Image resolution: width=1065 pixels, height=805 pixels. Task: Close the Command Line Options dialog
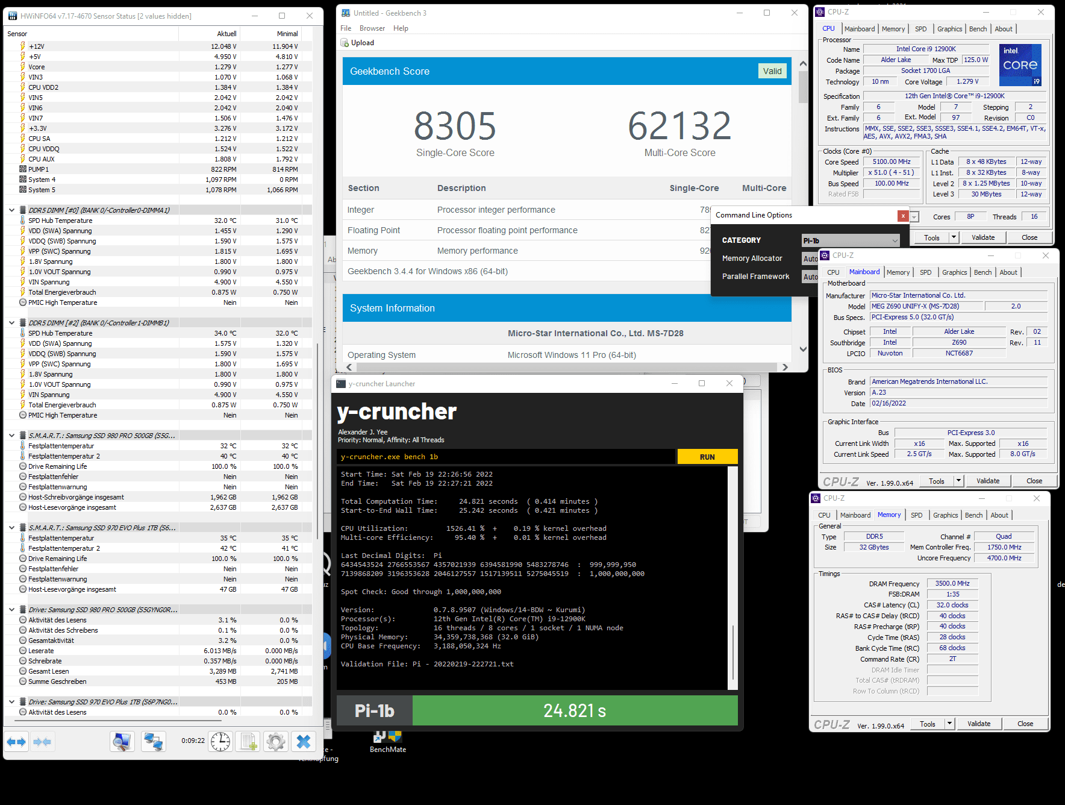pos(902,216)
